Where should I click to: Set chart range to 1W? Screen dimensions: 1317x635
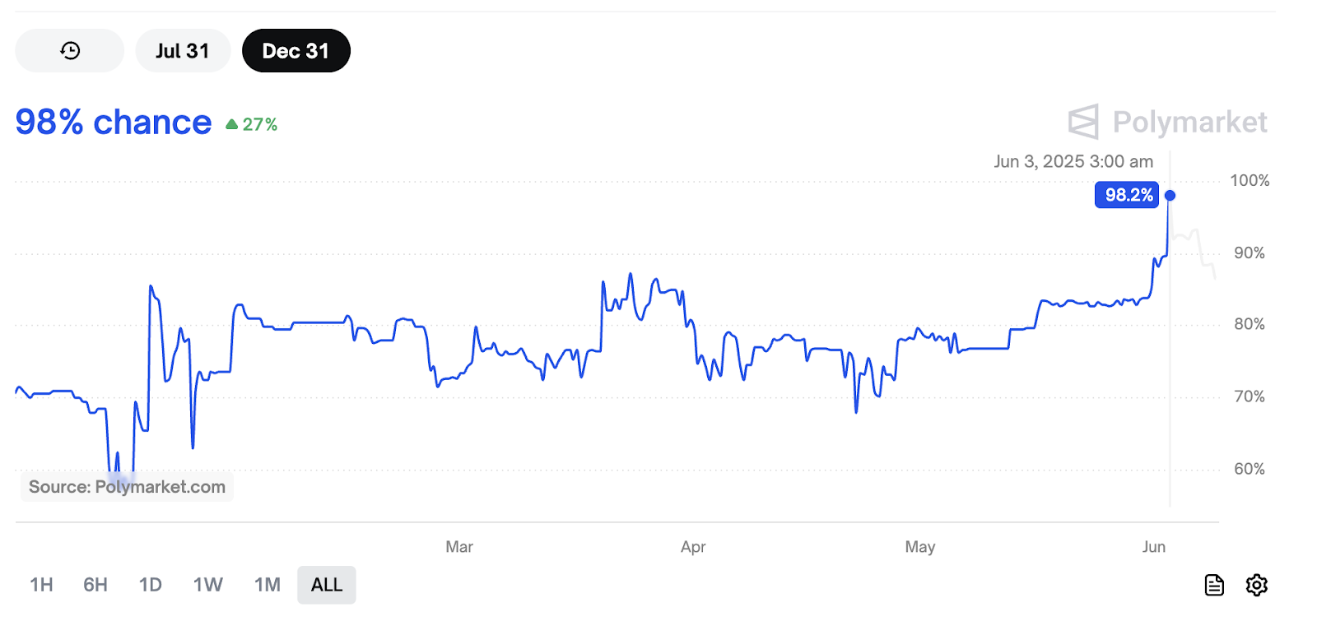[207, 585]
